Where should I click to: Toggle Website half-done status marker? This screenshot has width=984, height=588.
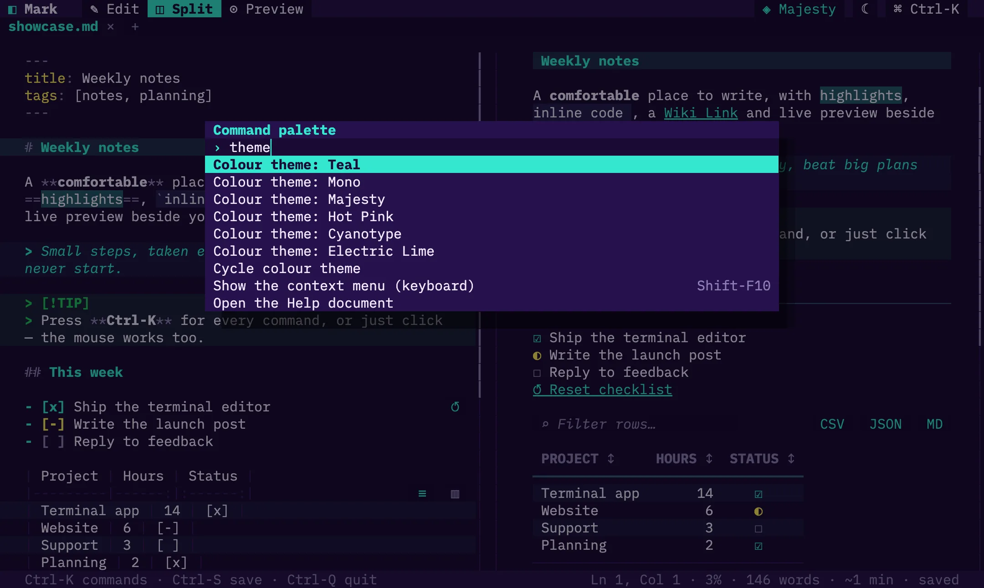pos(758,511)
